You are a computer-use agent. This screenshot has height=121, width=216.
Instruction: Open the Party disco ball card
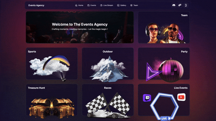point(164,63)
